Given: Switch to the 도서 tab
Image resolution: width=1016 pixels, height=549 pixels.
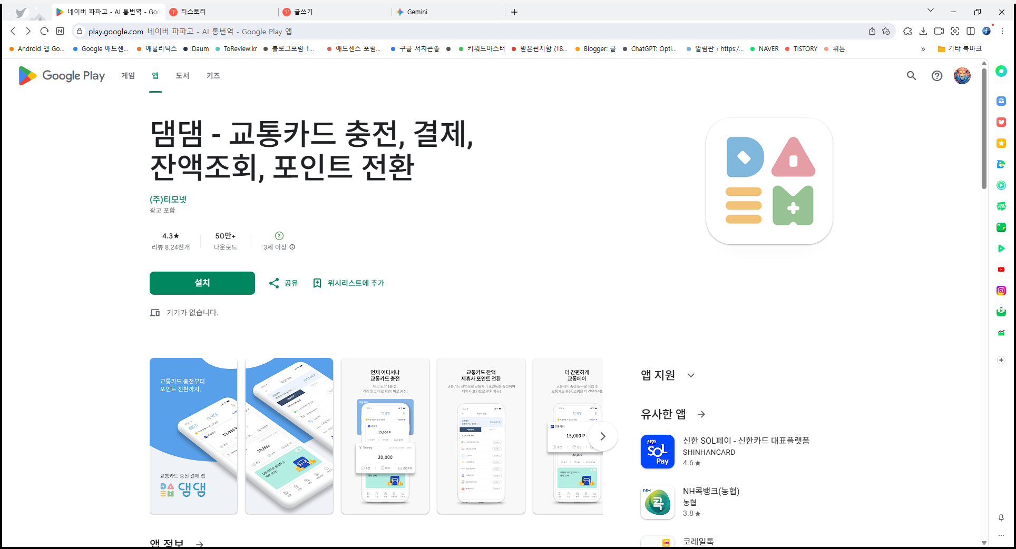Looking at the screenshot, I should 182,76.
